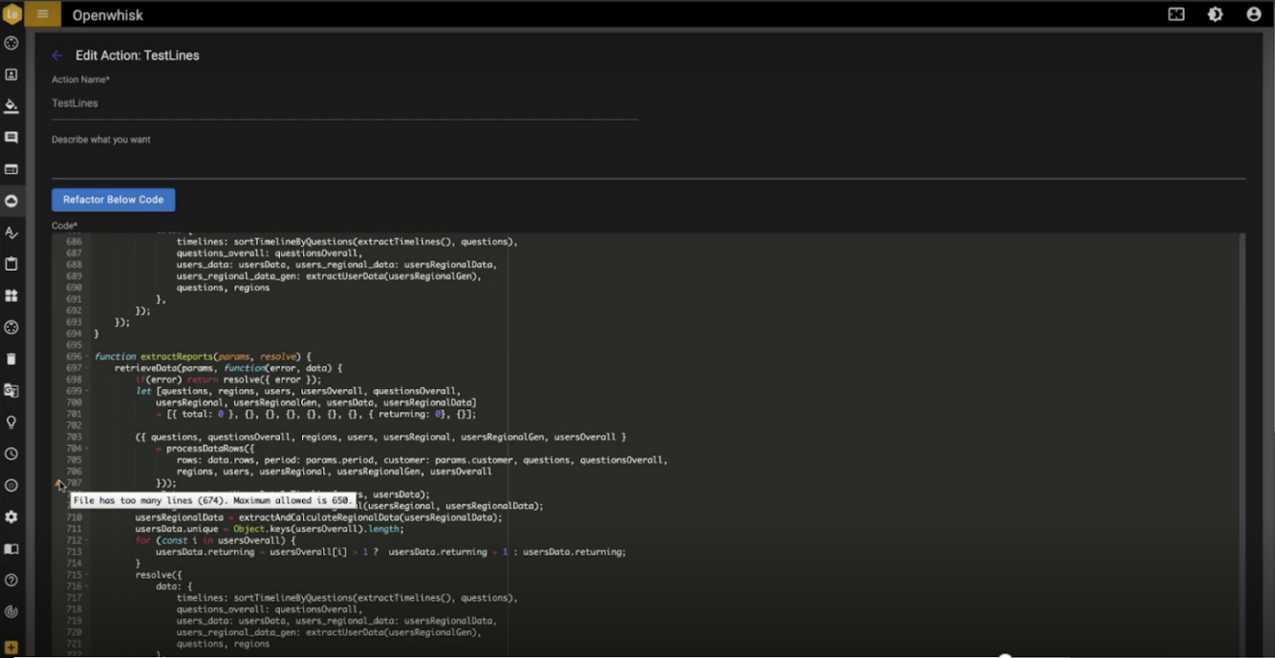Collapse the fold arrow at line 697
Screen dimensions: 1275x658
point(86,369)
